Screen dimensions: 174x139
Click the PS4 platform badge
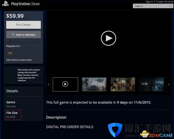[10, 53]
